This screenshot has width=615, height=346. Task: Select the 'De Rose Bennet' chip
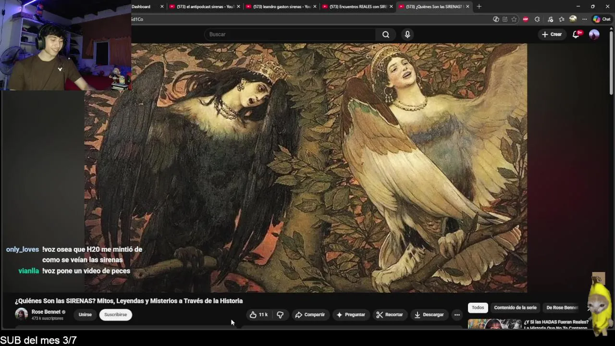pyautogui.click(x=562, y=308)
